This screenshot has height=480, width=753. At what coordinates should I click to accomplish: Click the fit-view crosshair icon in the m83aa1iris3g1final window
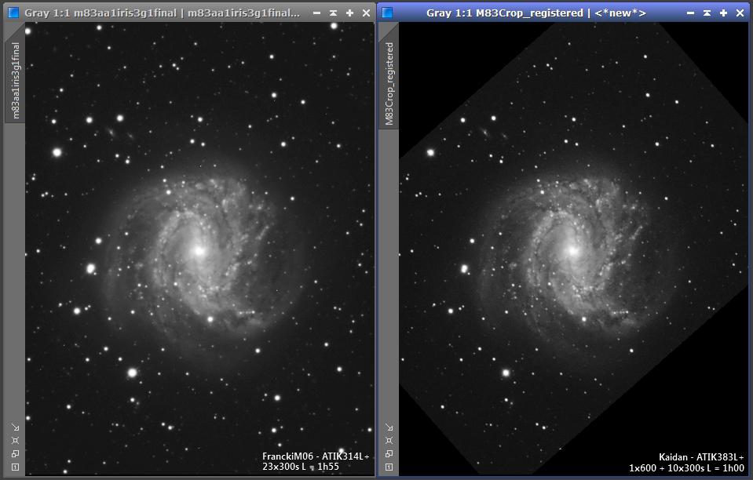pyautogui.click(x=16, y=440)
